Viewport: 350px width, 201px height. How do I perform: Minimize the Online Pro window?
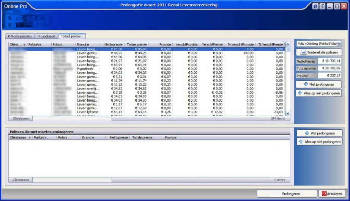(330, 6)
